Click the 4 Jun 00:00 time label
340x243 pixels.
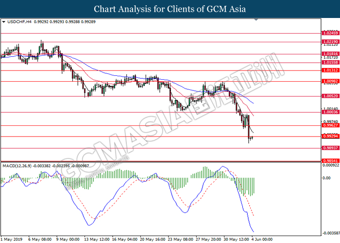tap(262, 239)
